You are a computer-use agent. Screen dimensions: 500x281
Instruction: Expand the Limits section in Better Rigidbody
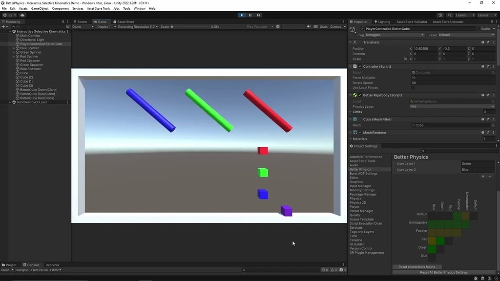pyautogui.click(x=351, y=112)
